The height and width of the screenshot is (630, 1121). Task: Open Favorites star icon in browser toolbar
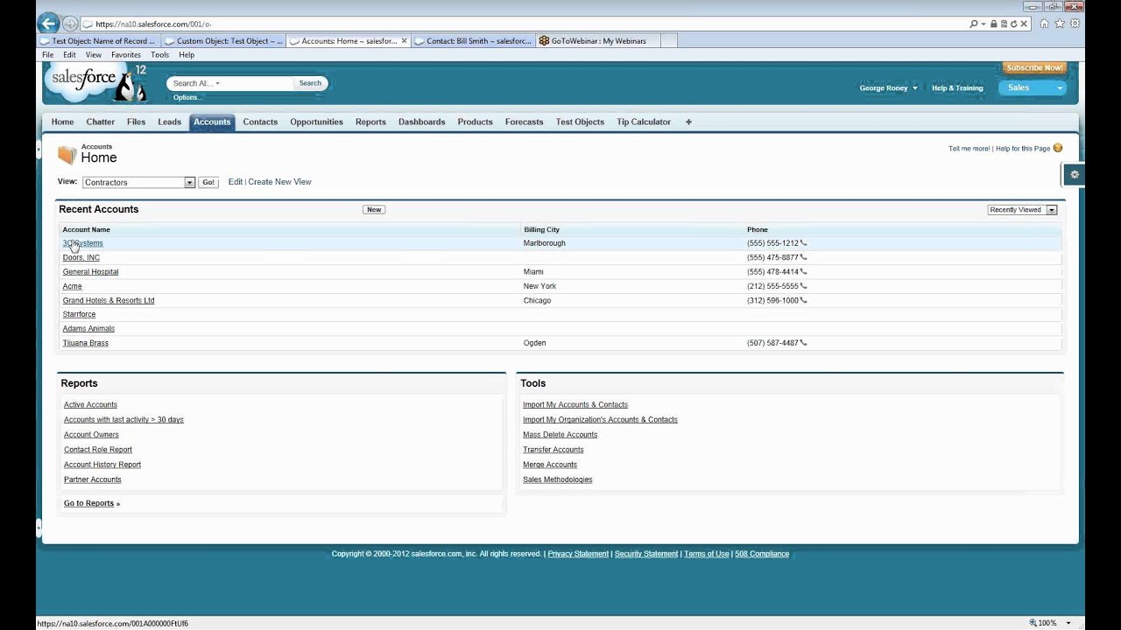point(1060,24)
